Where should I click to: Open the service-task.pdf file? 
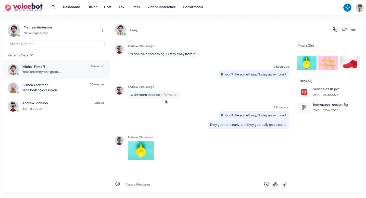[x=326, y=89]
